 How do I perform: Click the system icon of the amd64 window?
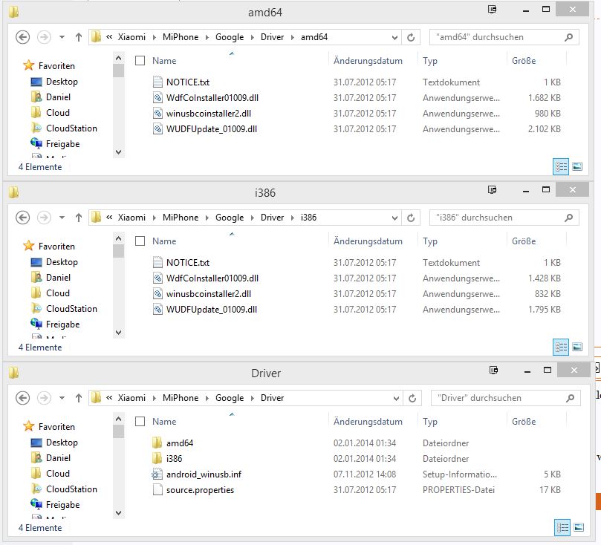(x=14, y=12)
